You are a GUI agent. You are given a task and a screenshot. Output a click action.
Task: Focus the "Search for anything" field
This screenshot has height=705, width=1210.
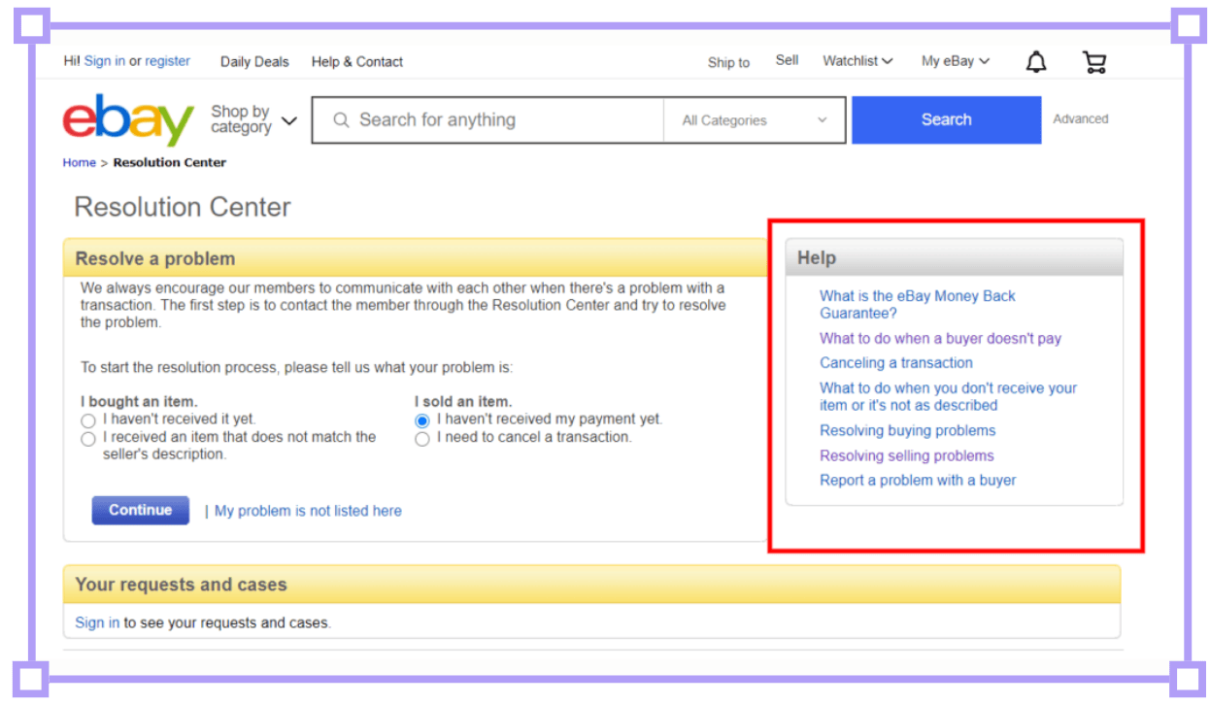pos(488,120)
